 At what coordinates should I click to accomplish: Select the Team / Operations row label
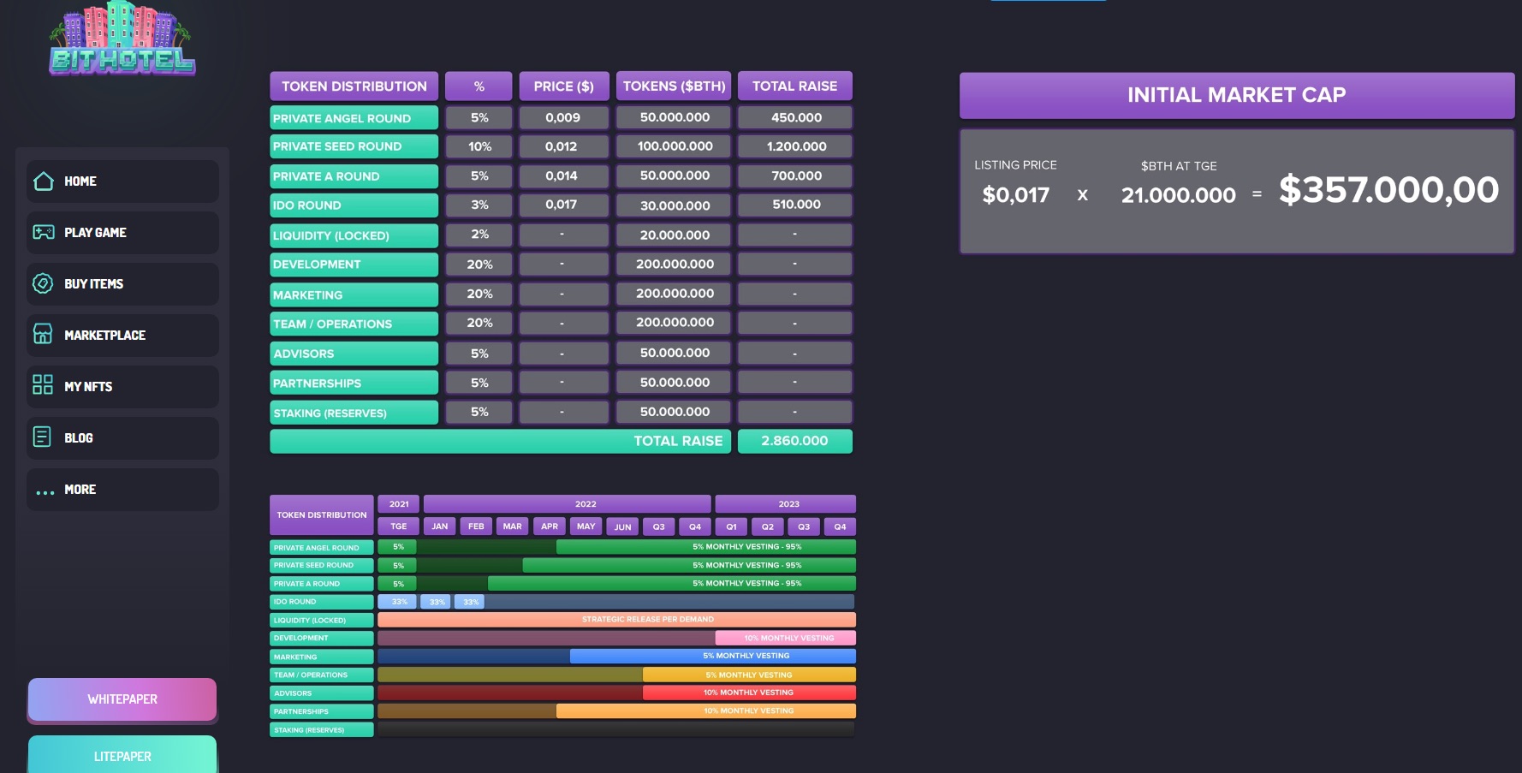(x=354, y=324)
